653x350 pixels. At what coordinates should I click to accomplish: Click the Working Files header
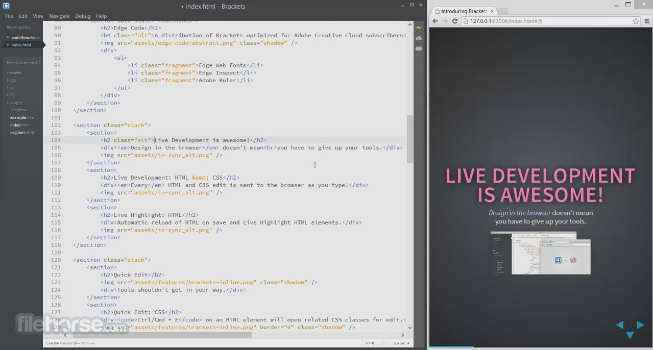pyautogui.click(x=19, y=28)
